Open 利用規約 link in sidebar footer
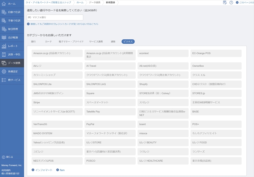The height and width of the screenshot is (177, 254). [x=6, y=170]
